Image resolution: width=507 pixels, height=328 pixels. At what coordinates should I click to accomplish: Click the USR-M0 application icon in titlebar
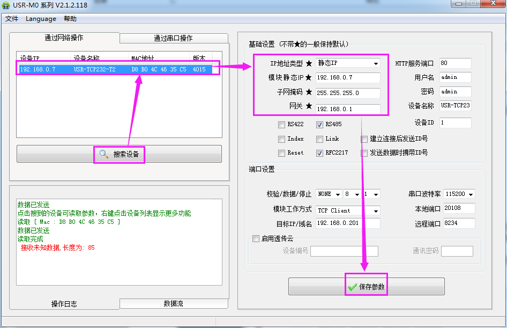tap(5, 5)
